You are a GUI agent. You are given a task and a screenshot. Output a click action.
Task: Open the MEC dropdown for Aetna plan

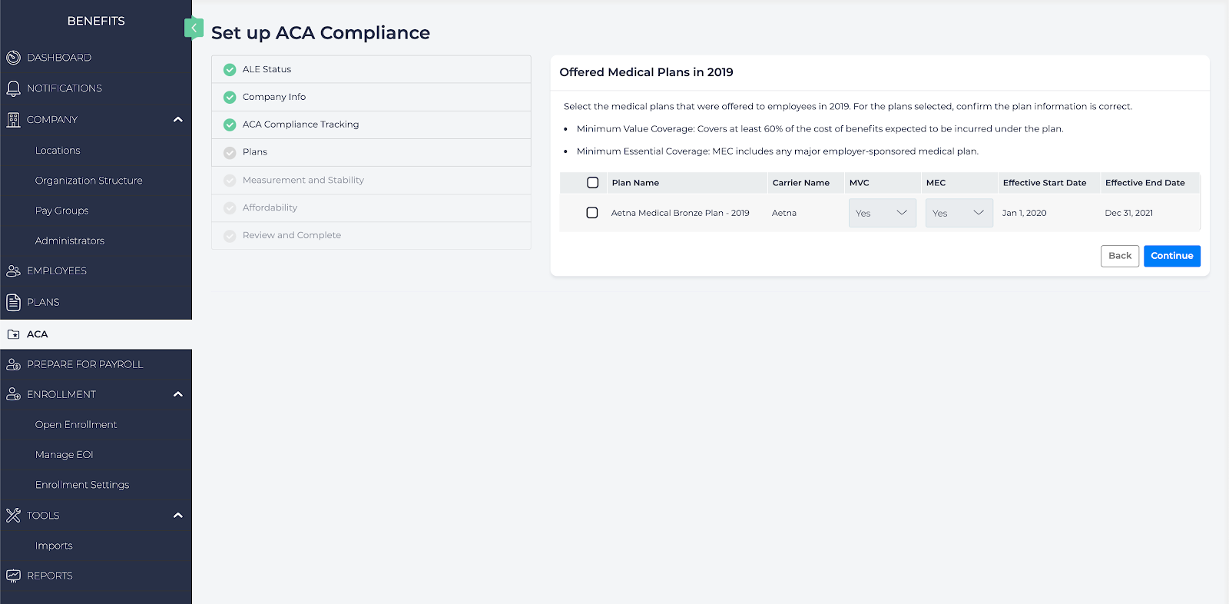point(959,213)
